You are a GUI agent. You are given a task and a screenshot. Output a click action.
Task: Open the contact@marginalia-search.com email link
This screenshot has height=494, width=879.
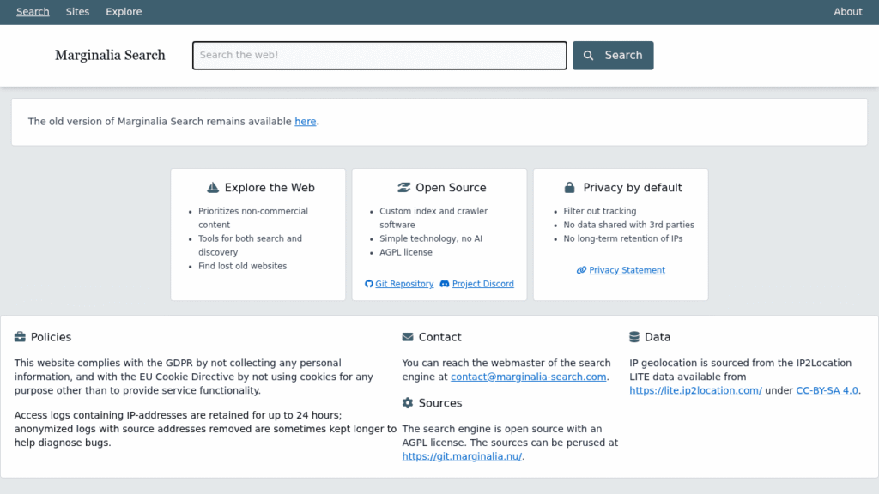coord(528,377)
